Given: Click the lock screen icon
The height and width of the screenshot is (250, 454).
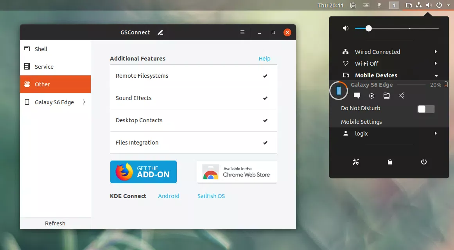Looking at the screenshot, I should (390, 162).
